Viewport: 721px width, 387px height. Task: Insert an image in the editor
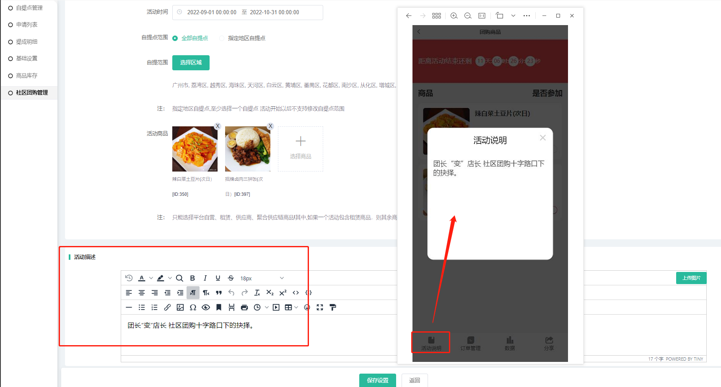[180, 308]
